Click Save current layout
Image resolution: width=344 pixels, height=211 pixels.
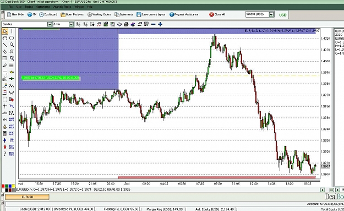(151, 14)
